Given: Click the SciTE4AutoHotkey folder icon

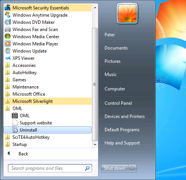Looking at the screenshot, I should click(x=8, y=137).
